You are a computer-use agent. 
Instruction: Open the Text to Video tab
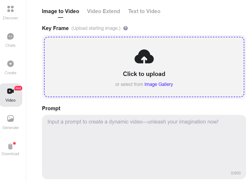144,11
